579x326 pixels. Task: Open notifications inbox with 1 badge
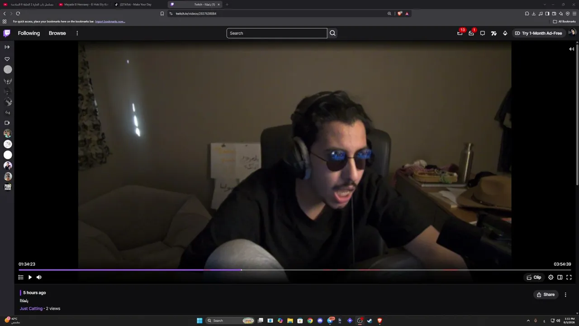[471, 33]
